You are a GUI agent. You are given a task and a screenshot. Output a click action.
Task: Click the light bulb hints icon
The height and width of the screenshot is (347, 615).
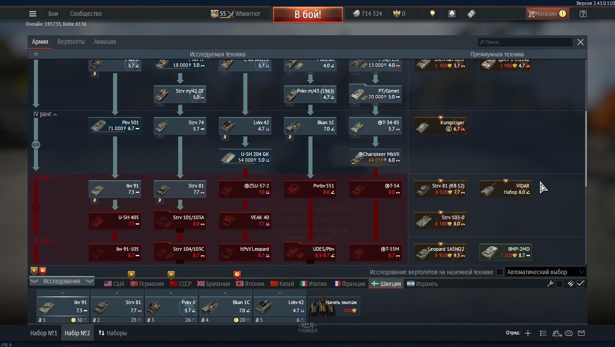coord(432,14)
